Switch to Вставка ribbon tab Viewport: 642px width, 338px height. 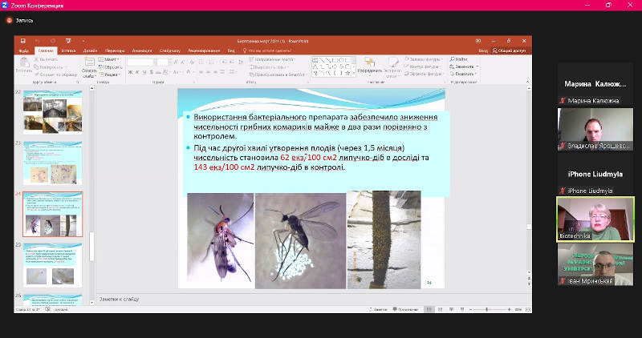(68, 50)
